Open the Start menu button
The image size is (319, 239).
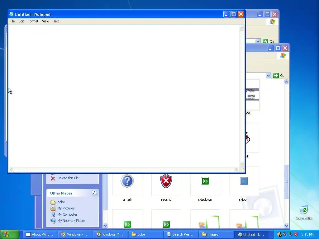tap(10, 234)
